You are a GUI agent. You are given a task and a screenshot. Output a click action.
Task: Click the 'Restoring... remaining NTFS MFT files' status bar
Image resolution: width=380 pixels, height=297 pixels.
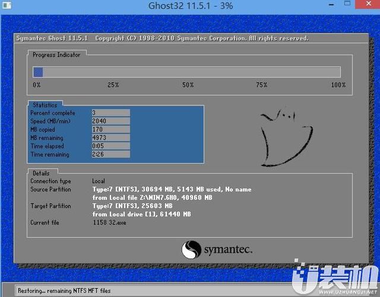(64, 291)
